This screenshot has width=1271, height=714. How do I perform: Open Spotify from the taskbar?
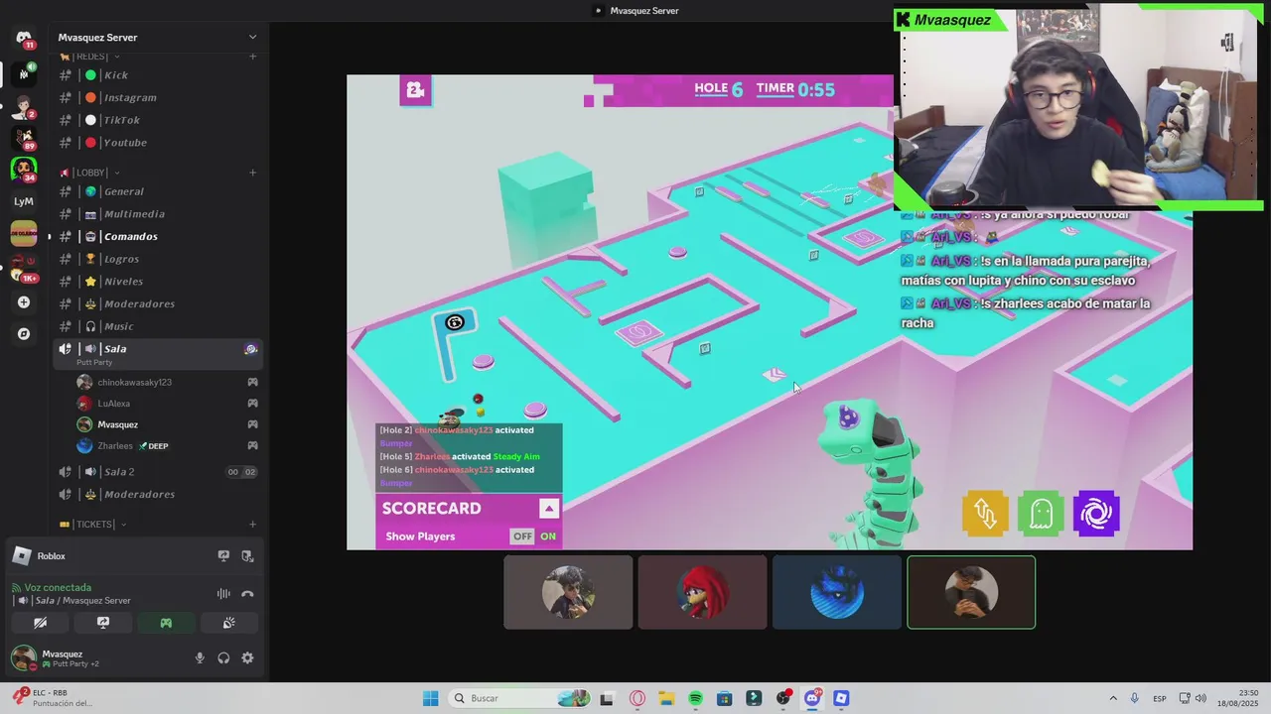pyautogui.click(x=695, y=698)
